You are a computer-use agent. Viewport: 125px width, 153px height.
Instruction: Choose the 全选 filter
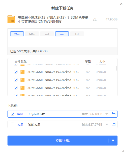[32, 34]
